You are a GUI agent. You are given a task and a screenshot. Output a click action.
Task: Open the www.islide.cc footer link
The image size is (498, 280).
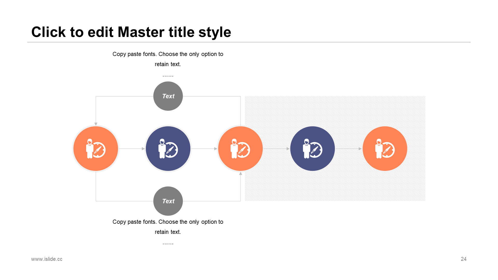click(x=47, y=259)
